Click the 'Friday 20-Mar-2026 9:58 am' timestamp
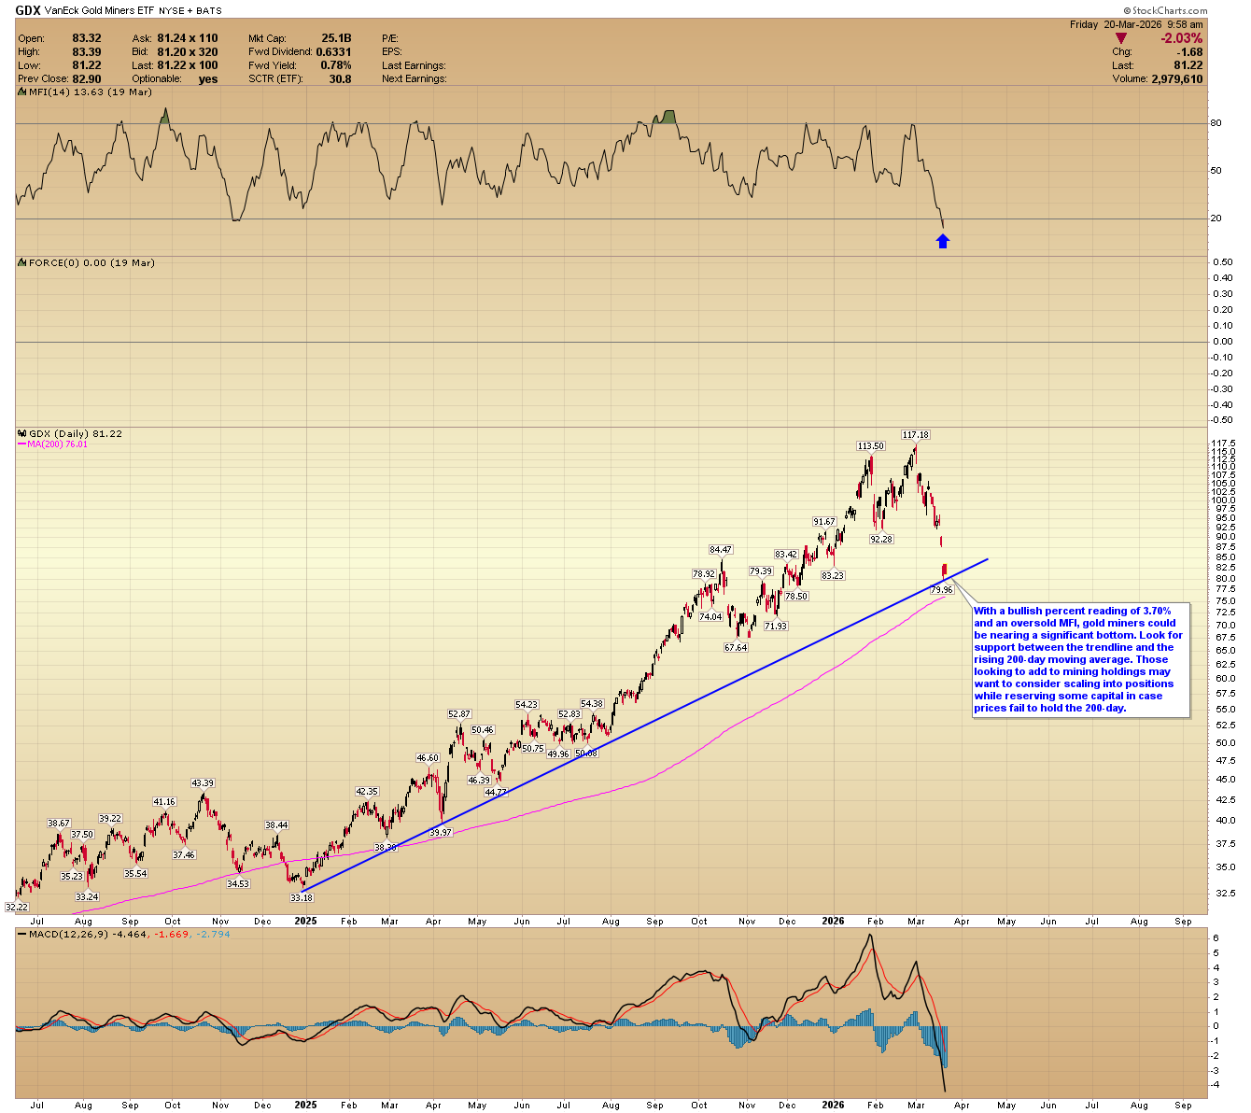This screenshot has width=1251, height=1113. coord(1138,24)
